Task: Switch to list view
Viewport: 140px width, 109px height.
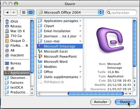Action: click(x=24, y=12)
